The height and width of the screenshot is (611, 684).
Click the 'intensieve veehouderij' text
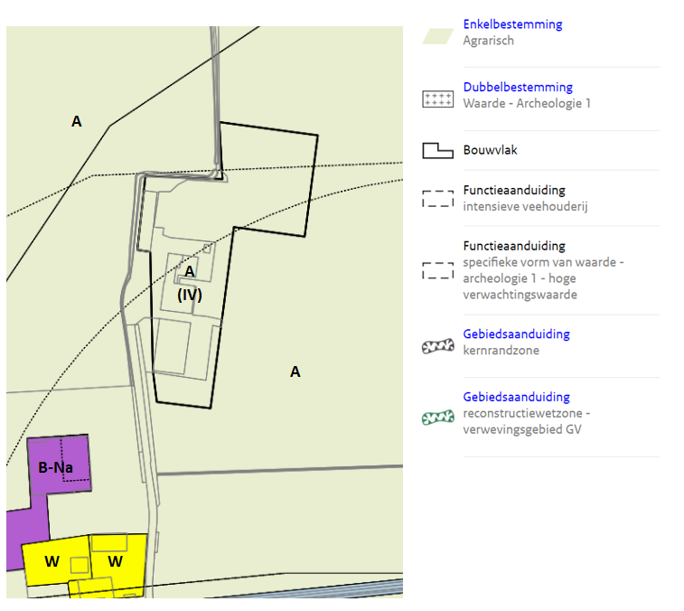click(525, 206)
